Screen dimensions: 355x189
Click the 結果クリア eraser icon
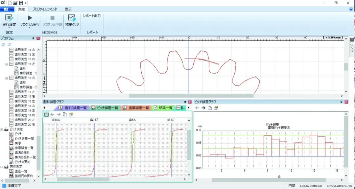(x=72, y=18)
